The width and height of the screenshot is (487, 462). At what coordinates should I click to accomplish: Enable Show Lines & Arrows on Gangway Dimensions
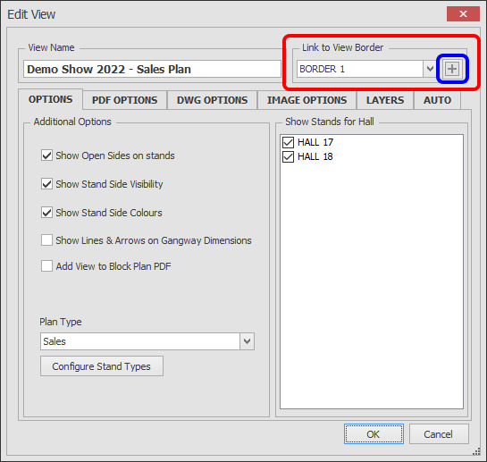[46, 240]
